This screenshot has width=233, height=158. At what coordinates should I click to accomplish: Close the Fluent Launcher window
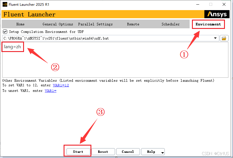point(224,4)
